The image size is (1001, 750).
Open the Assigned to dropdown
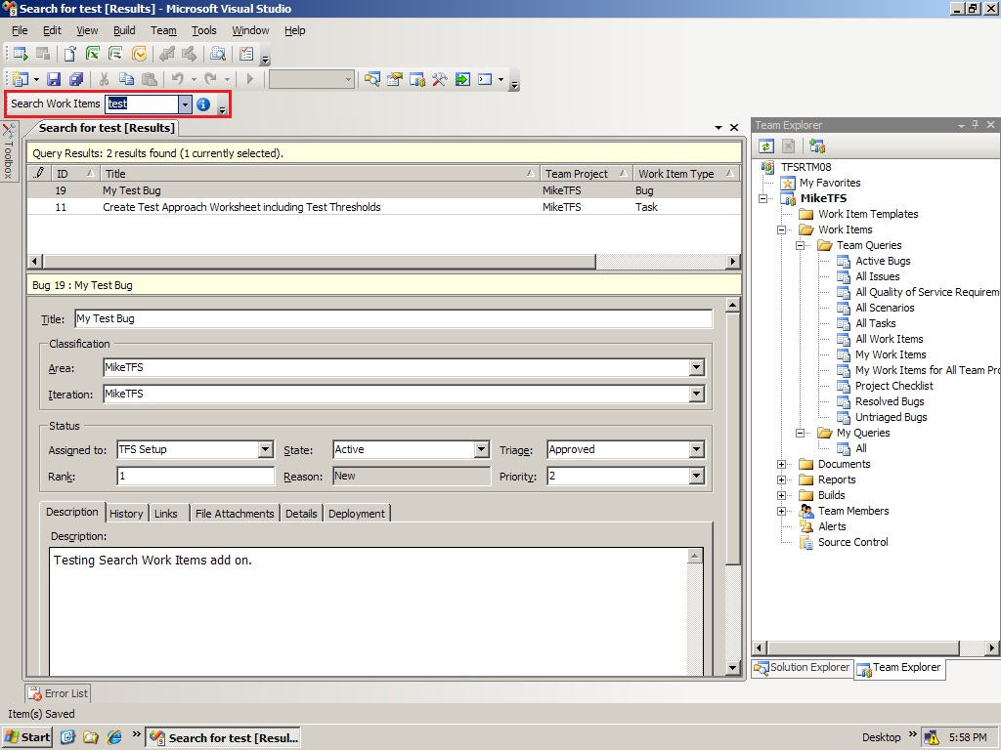pyautogui.click(x=266, y=449)
